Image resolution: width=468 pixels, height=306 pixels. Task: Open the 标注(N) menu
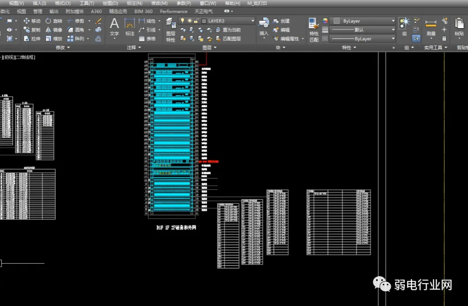coord(135,3)
